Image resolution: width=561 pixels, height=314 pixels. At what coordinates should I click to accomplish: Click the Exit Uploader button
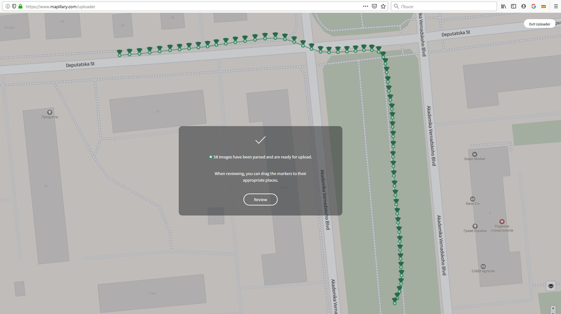(x=539, y=24)
